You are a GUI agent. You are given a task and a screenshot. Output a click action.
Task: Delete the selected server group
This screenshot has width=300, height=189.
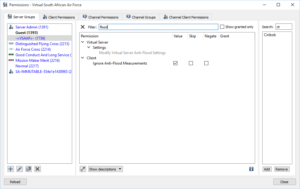coord(37,169)
